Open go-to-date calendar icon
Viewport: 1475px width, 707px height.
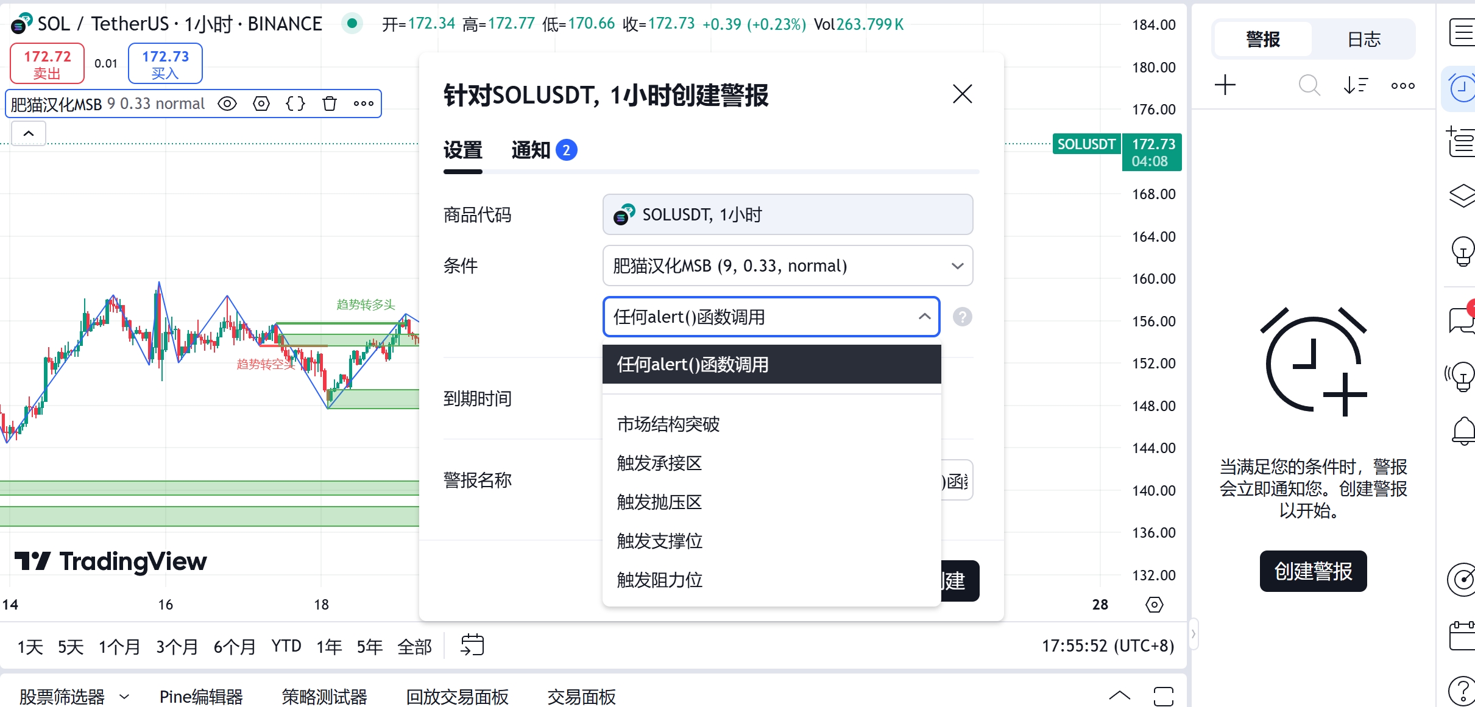click(472, 645)
